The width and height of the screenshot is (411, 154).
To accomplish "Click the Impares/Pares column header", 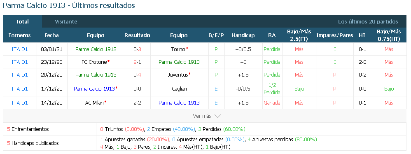I will (x=335, y=35).
